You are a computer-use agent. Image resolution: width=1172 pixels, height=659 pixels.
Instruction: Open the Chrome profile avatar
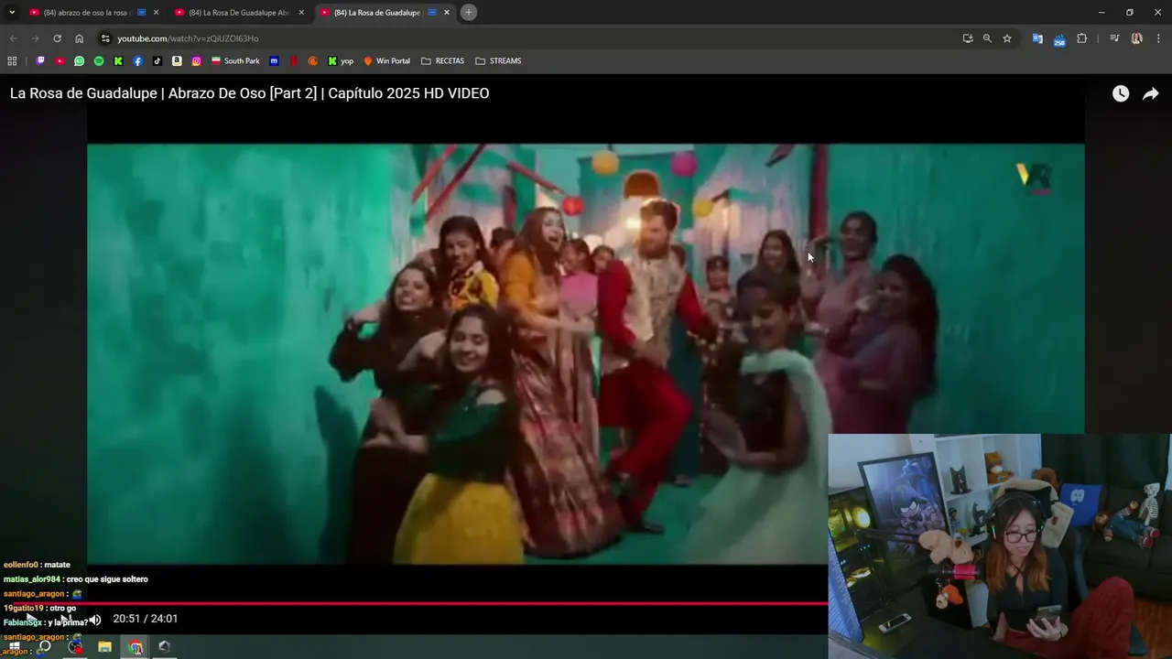tap(1136, 38)
